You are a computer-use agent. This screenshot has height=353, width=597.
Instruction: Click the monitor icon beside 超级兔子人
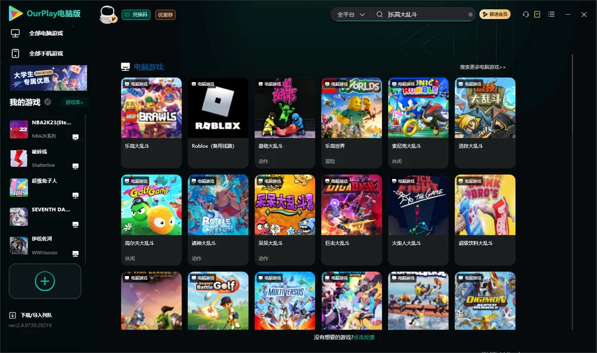coord(75,196)
